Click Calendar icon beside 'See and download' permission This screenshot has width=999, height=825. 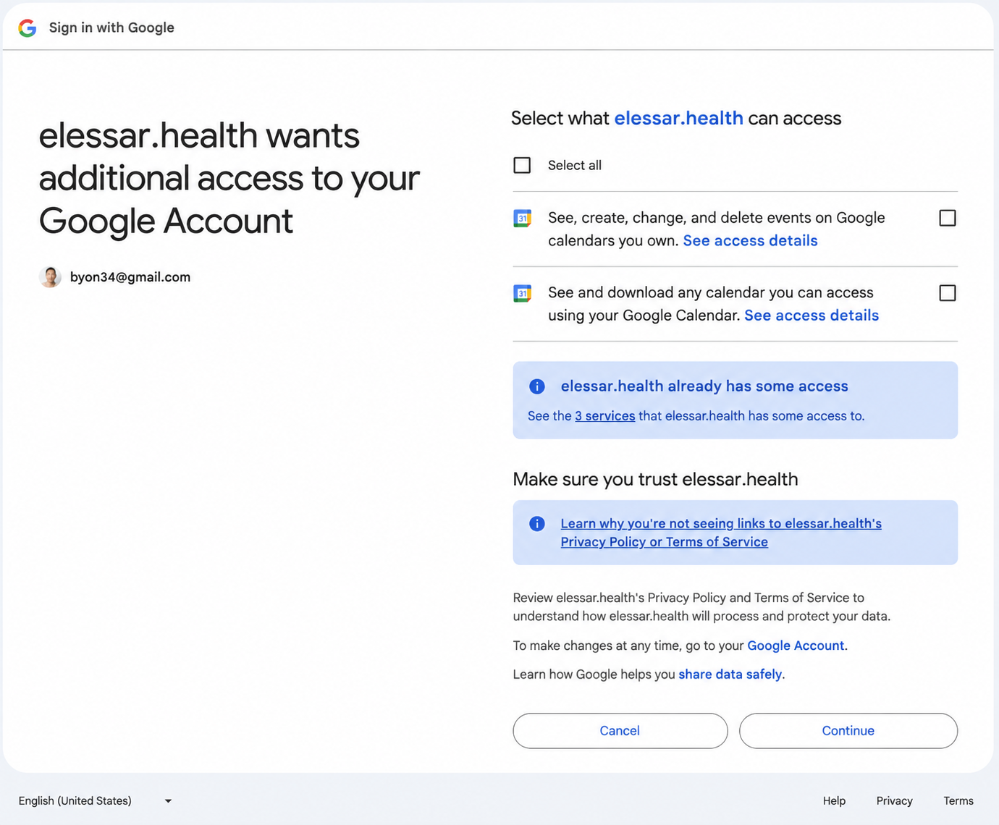(522, 293)
